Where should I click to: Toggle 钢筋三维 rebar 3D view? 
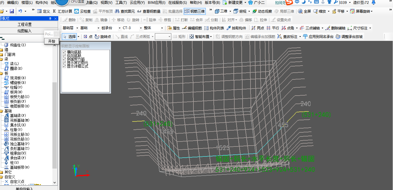pos(195,11)
